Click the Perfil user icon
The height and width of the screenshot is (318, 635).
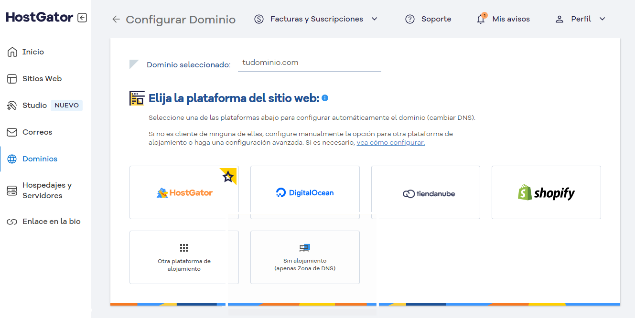click(559, 19)
